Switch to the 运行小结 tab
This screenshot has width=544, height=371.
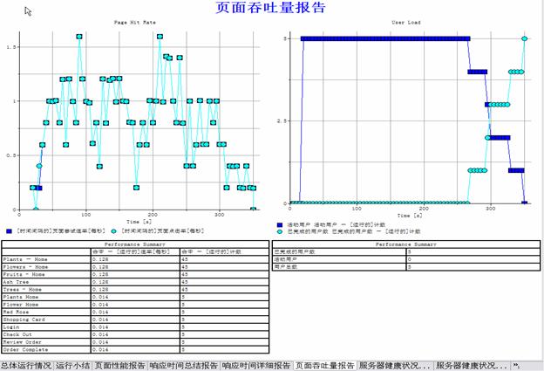point(73,365)
